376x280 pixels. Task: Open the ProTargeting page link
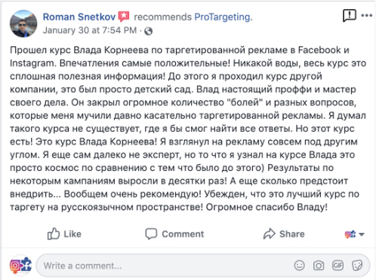[223, 17]
